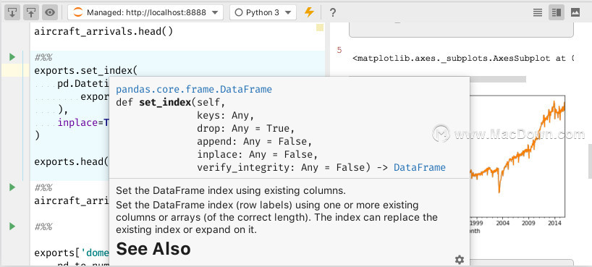Click the 'append: Any = False,' parameter line
Screen dimensions: 592x267
coord(255,142)
